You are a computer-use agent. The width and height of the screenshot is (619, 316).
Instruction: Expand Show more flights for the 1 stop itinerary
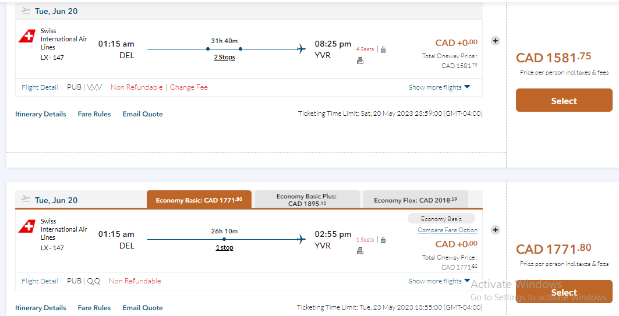(439, 281)
